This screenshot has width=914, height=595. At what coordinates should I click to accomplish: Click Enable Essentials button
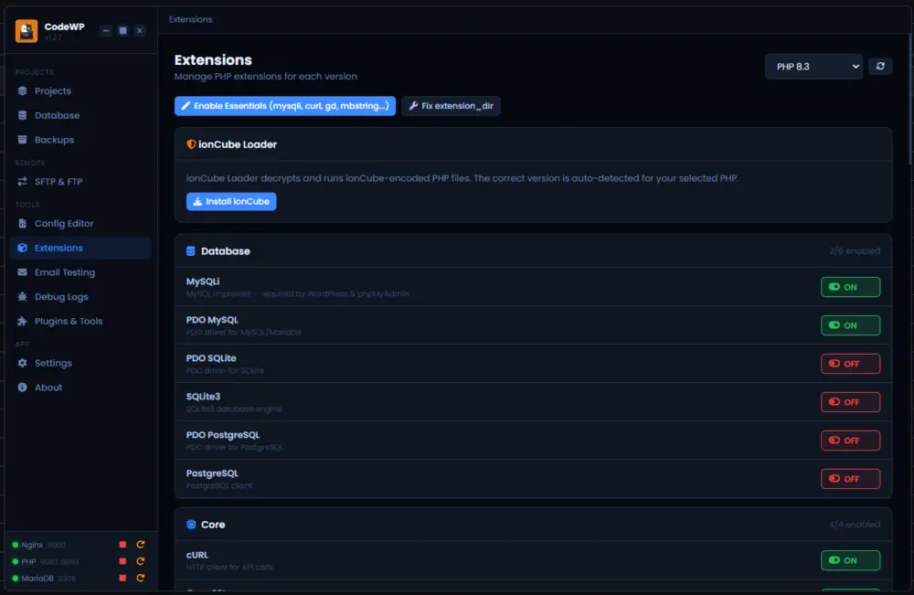tap(285, 106)
